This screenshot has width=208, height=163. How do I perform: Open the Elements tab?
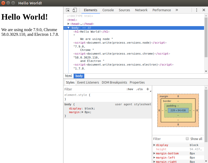(x=91, y=10)
